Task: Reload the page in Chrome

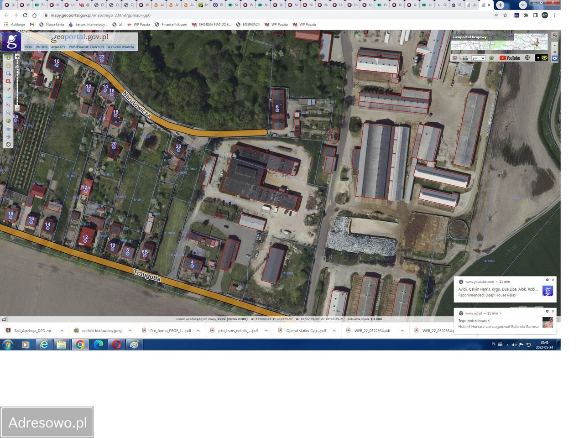Action: tap(25, 15)
